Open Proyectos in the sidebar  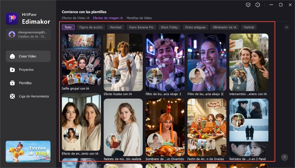(x=28, y=70)
